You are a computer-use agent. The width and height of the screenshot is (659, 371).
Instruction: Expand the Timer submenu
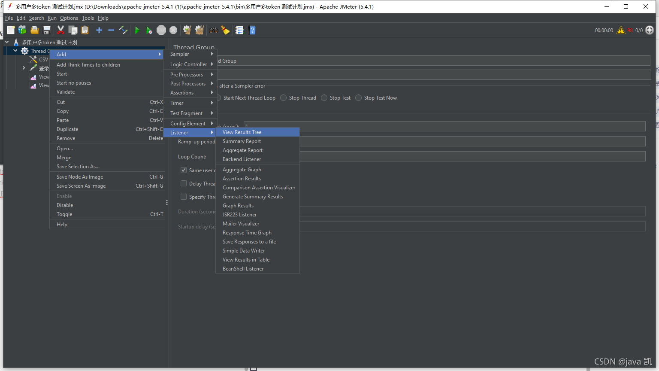point(190,103)
